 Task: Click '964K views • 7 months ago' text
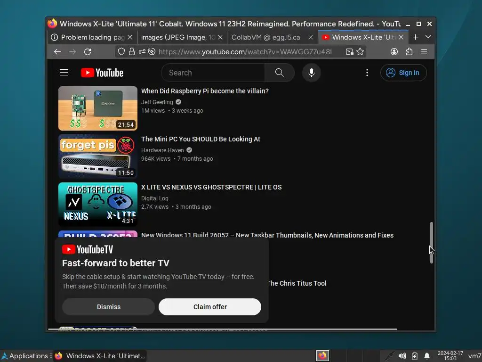tap(177, 159)
